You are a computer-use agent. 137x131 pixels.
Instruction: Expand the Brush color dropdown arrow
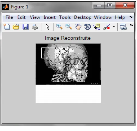coord(114,27)
